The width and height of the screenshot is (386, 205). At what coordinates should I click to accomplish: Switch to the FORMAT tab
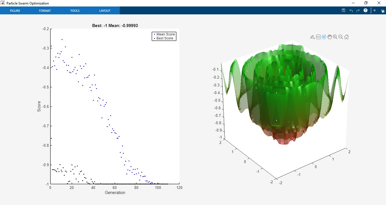45,11
